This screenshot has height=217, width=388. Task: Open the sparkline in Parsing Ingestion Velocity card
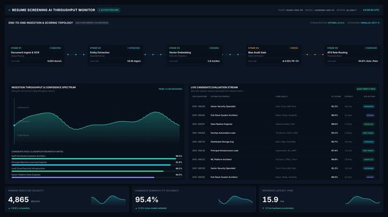pyautogui.click(x=108, y=200)
